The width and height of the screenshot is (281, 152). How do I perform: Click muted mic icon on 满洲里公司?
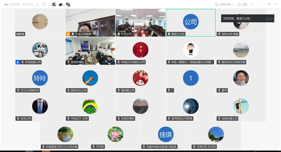click(x=119, y=91)
